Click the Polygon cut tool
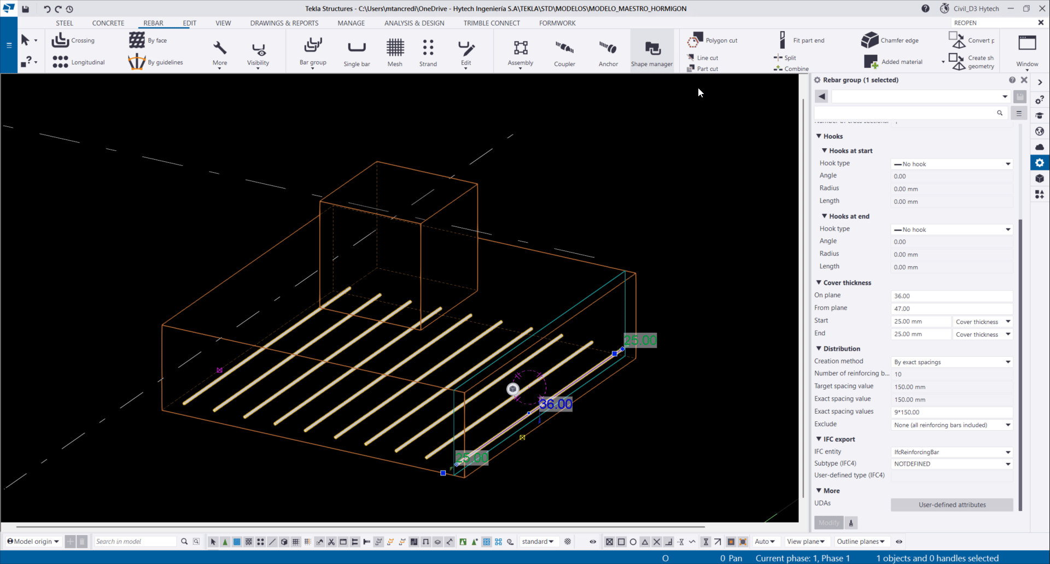Image resolution: width=1050 pixels, height=564 pixels. pos(713,40)
